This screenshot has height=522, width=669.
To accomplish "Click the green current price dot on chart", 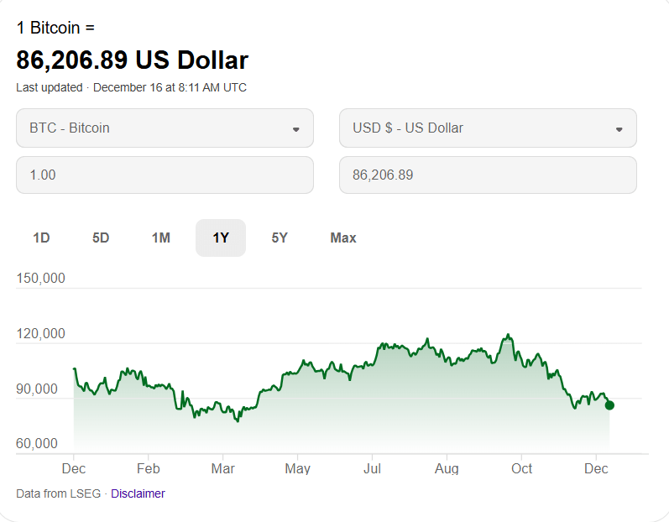I will click(x=609, y=405).
